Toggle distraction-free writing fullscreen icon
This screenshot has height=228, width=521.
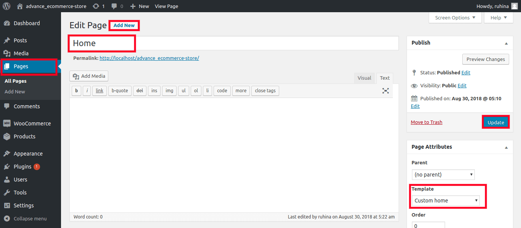click(x=386, y=91)
